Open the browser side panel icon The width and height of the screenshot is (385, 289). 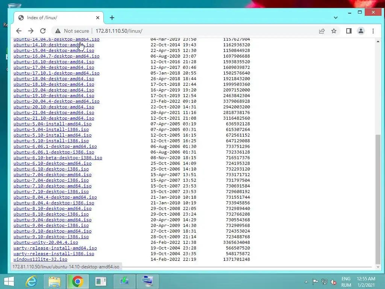click(349, 31)
